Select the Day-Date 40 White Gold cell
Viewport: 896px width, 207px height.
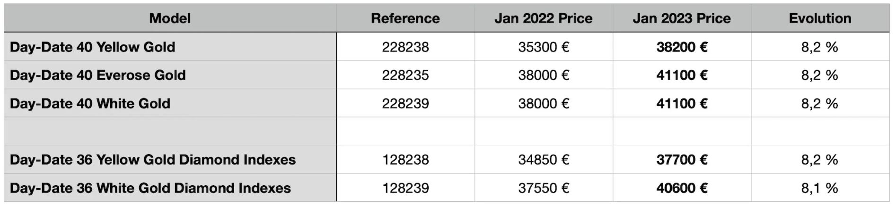pos(90,104)
